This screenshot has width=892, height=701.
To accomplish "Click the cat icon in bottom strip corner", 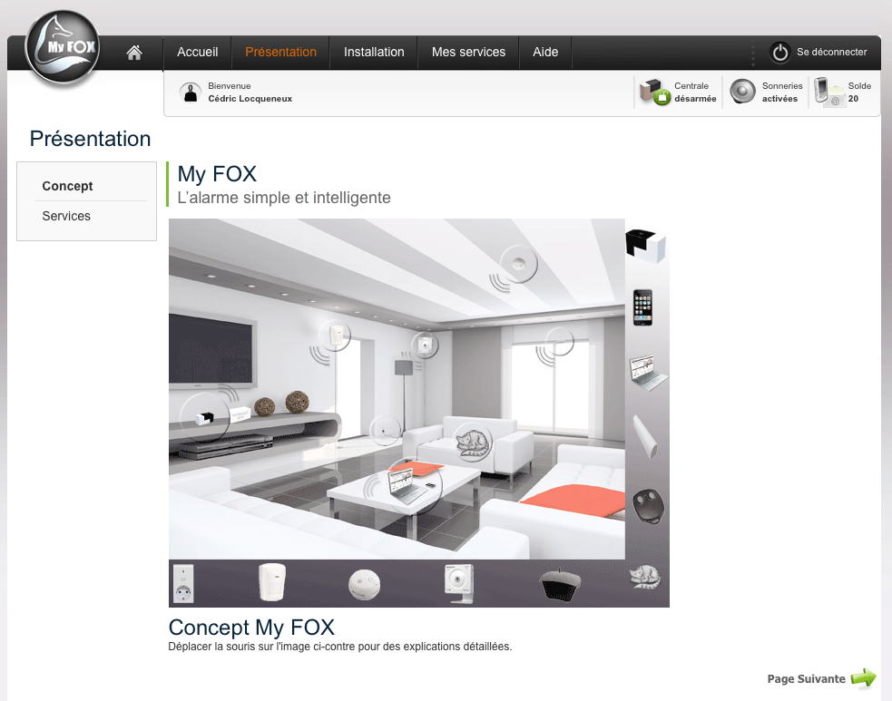I will click(645, 577).
